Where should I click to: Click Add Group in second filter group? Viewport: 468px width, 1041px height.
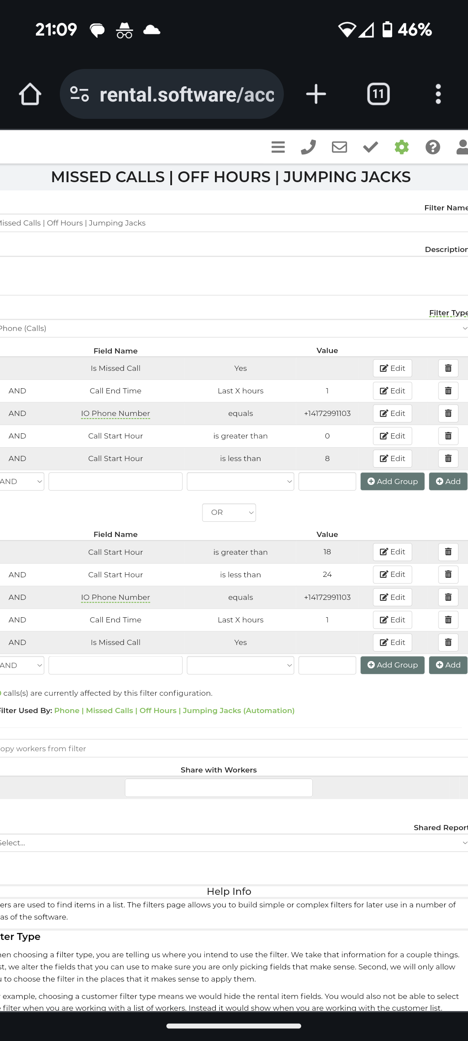pos(392,665)
